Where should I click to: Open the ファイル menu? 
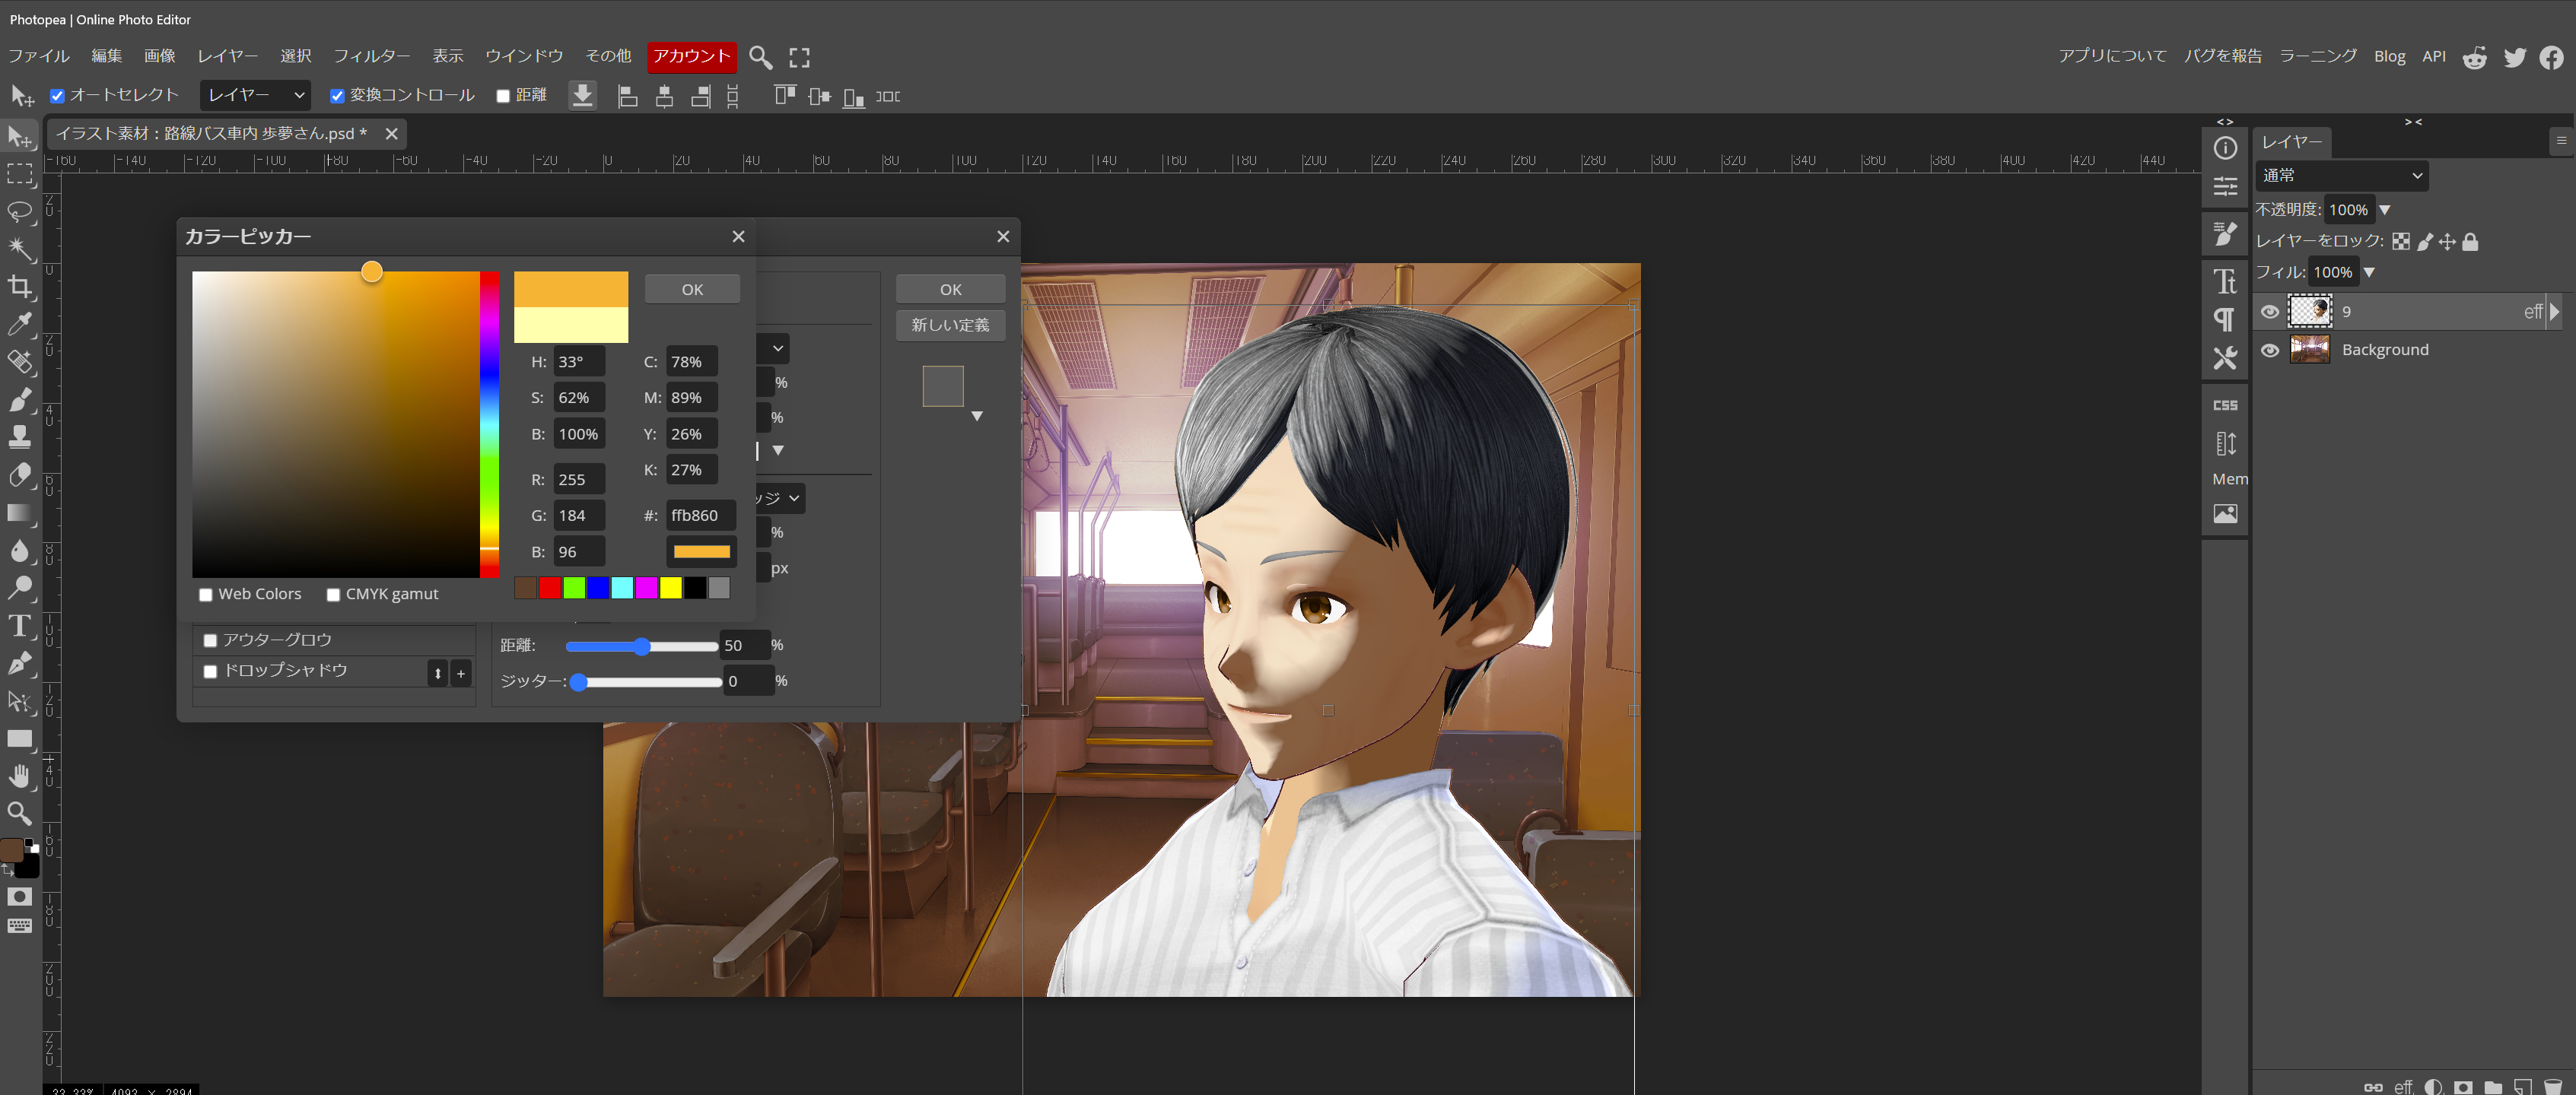[x=39, y=56]
